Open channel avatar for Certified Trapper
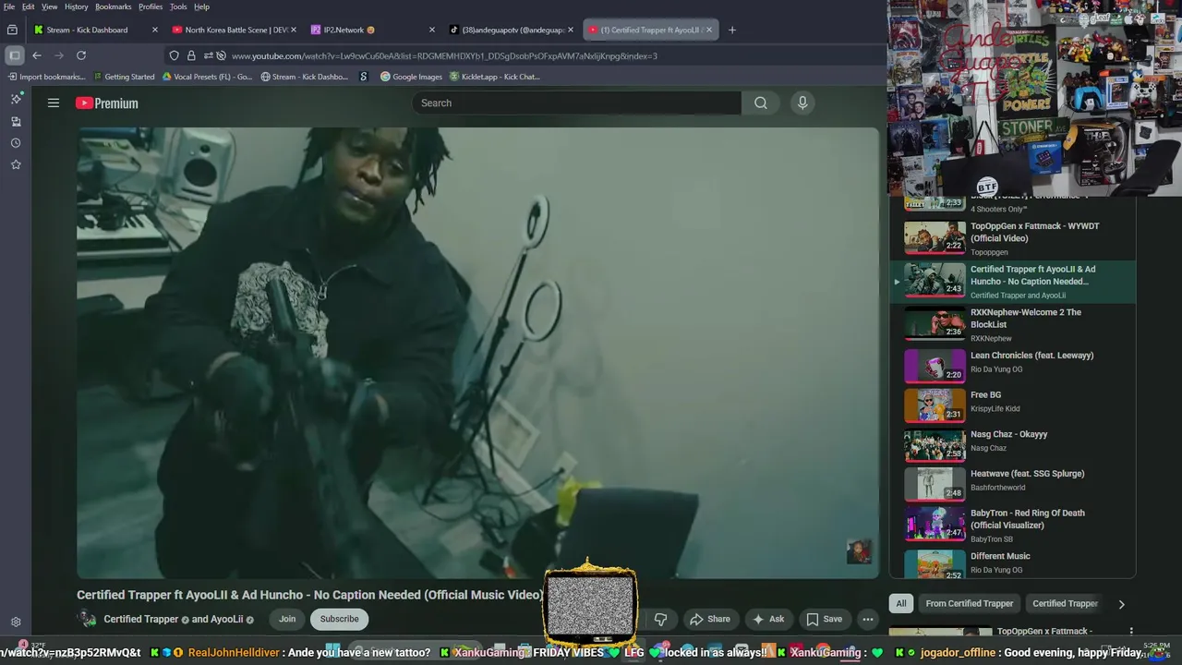The height and width of the screenshot is (665, 1182). (88, 619)
